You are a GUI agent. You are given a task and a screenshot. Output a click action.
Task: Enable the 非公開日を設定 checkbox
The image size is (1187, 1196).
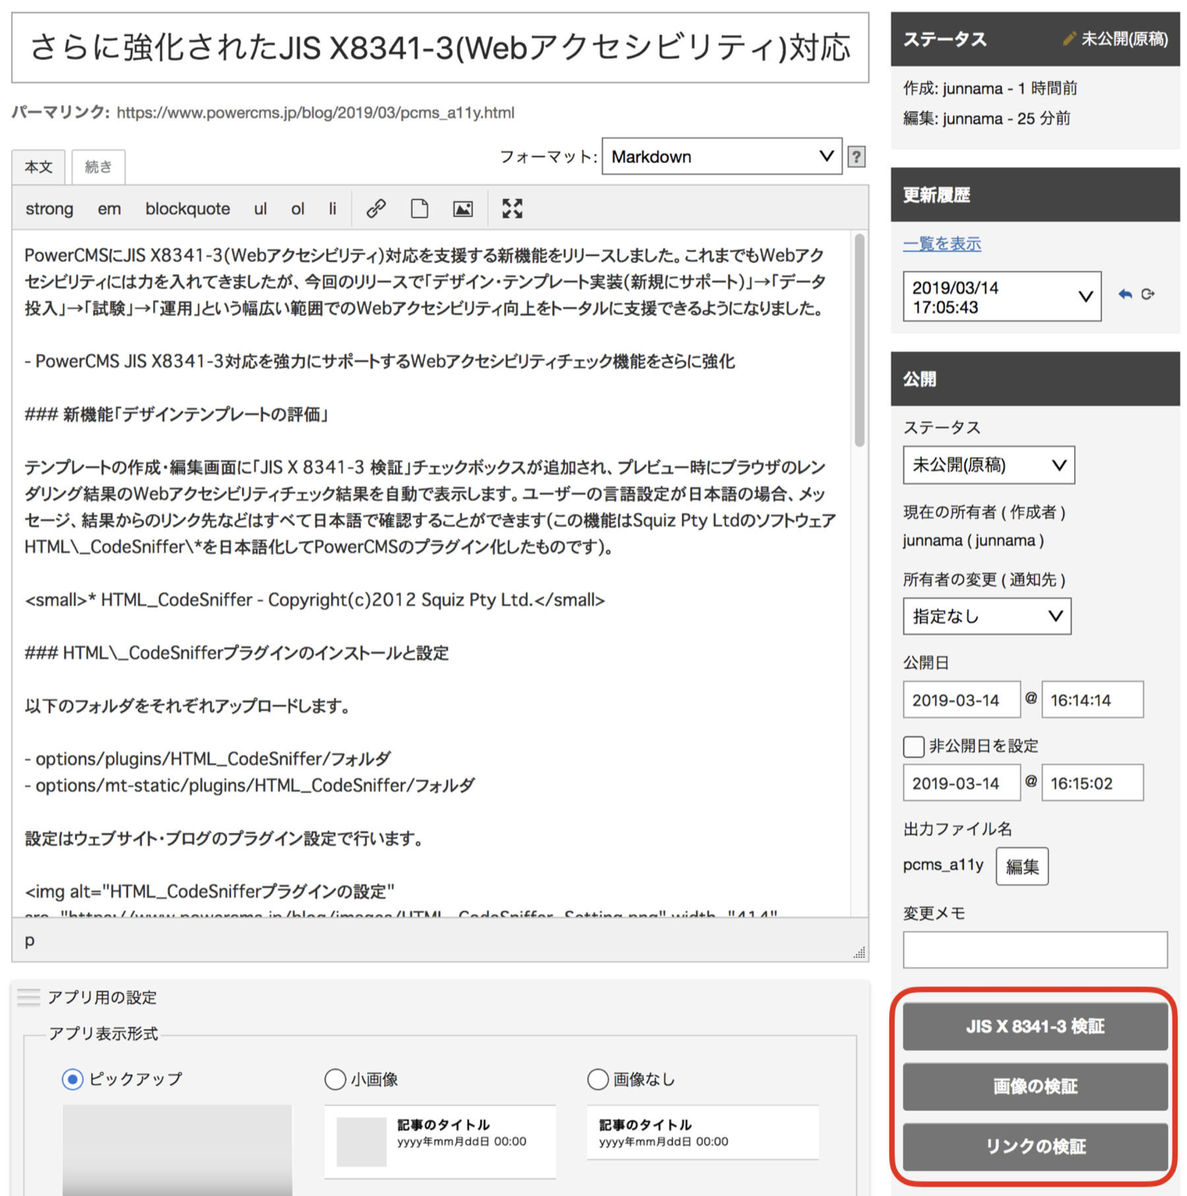(x=913, y=746)
